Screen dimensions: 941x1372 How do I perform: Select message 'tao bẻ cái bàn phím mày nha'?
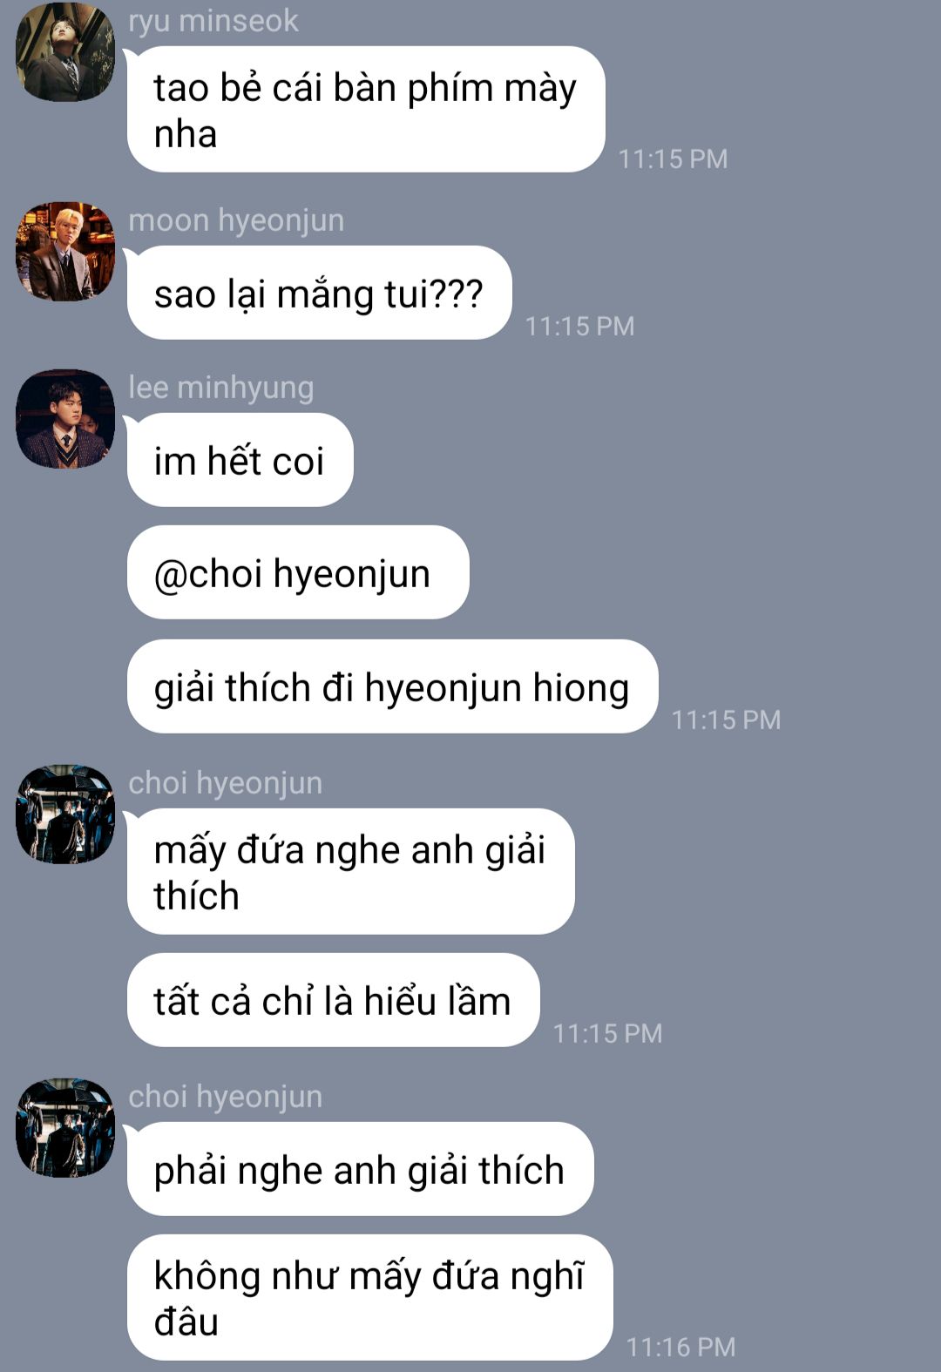coord(366,109)
